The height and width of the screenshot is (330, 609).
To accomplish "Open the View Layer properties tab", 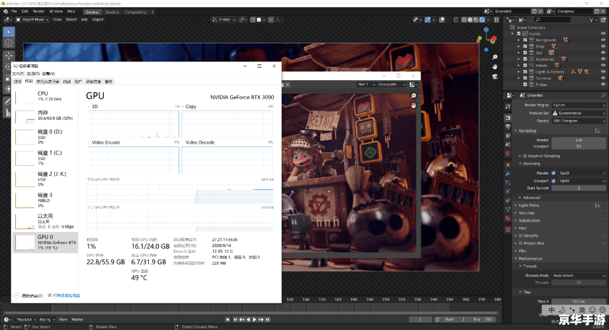I will pos(508,135).
